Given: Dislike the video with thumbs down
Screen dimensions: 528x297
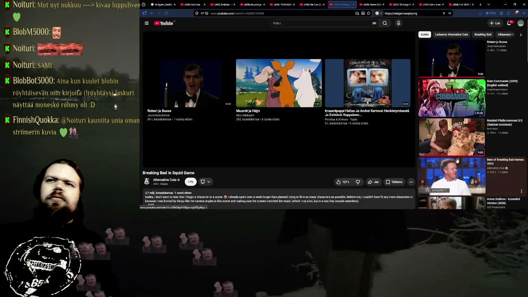Looking at the screenshot, I should tap(358, 182).
